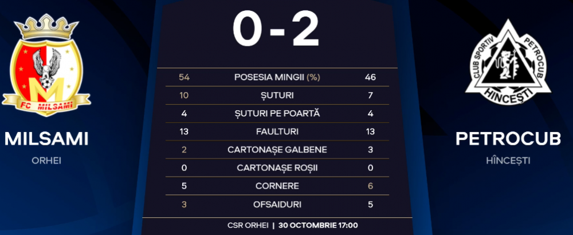Click the FC Milsami club crest
Image resolution: width=573 pixels, height=235 pixels.
(x=46, y=65)
